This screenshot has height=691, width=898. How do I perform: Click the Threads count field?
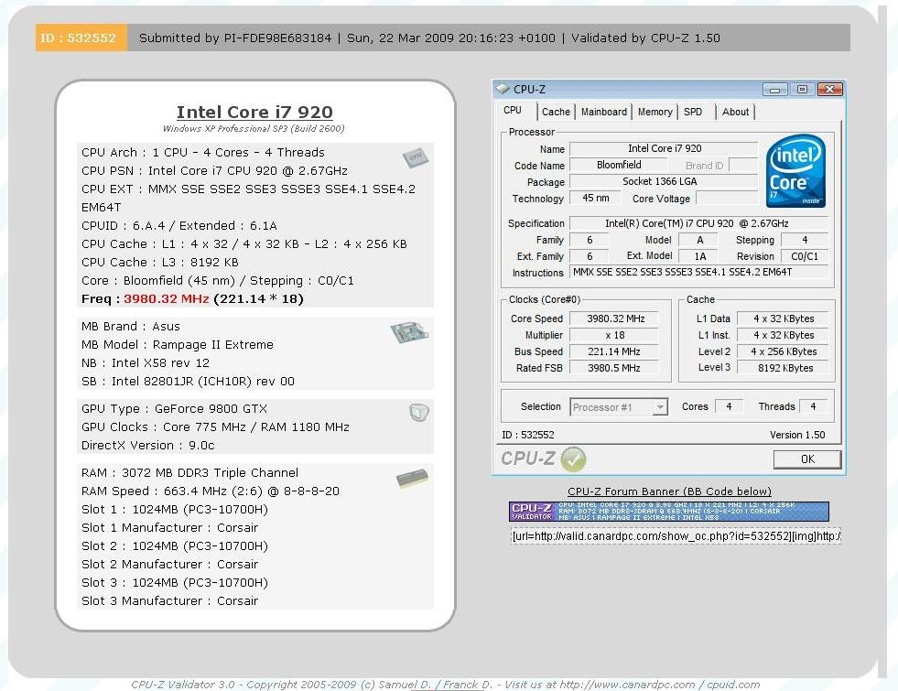pos(813,406)
